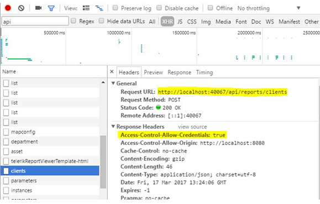Click the file icon beside clients
This screenshot has width=320, height=204.
coord(6,171)
